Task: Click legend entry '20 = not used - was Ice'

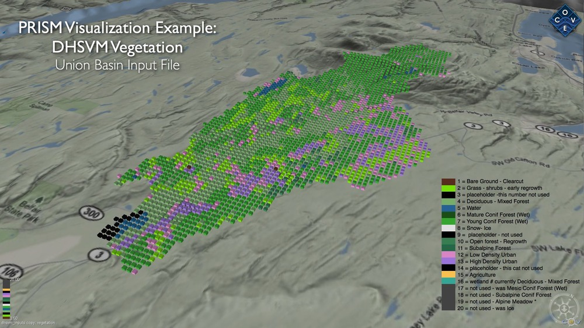Action: point(486,308)
